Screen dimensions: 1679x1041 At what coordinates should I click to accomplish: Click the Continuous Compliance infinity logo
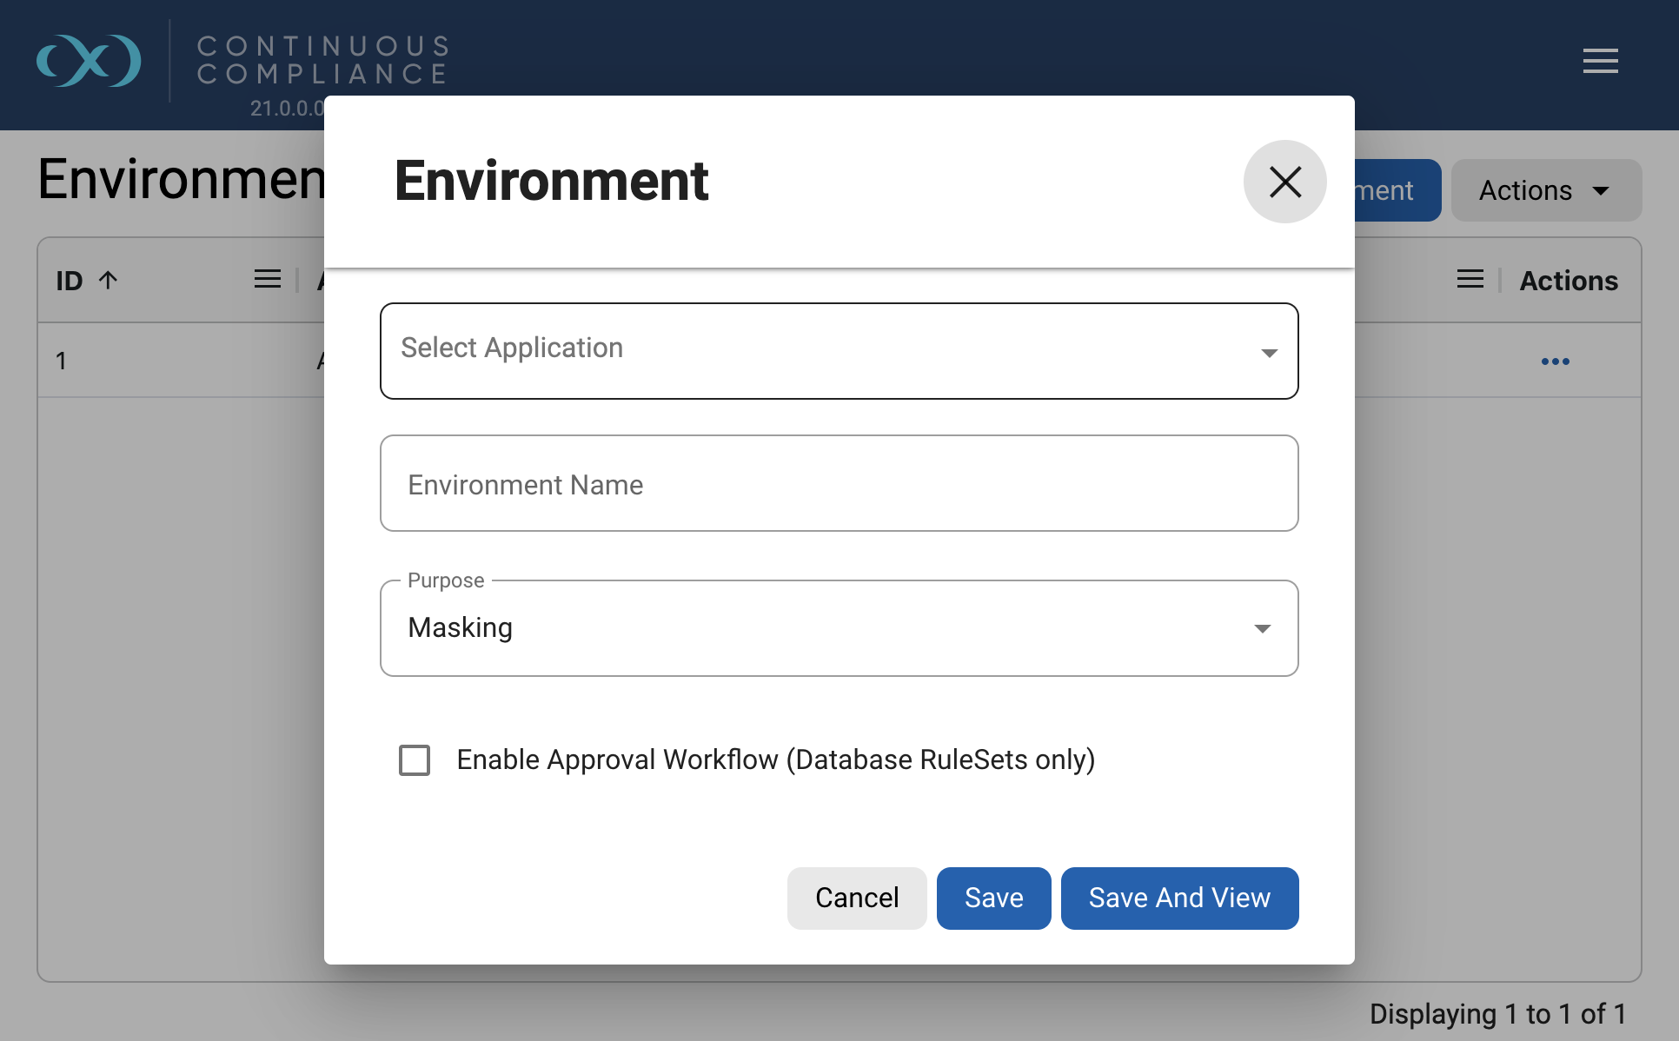tap(89, 61)
